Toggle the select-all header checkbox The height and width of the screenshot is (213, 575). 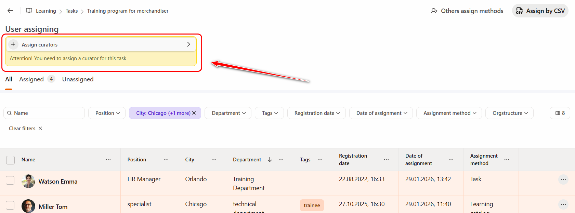(x=11, y=160)
